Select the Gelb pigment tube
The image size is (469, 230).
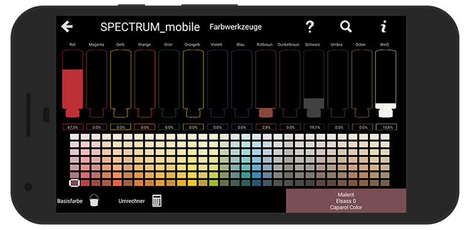click(121, 84)
